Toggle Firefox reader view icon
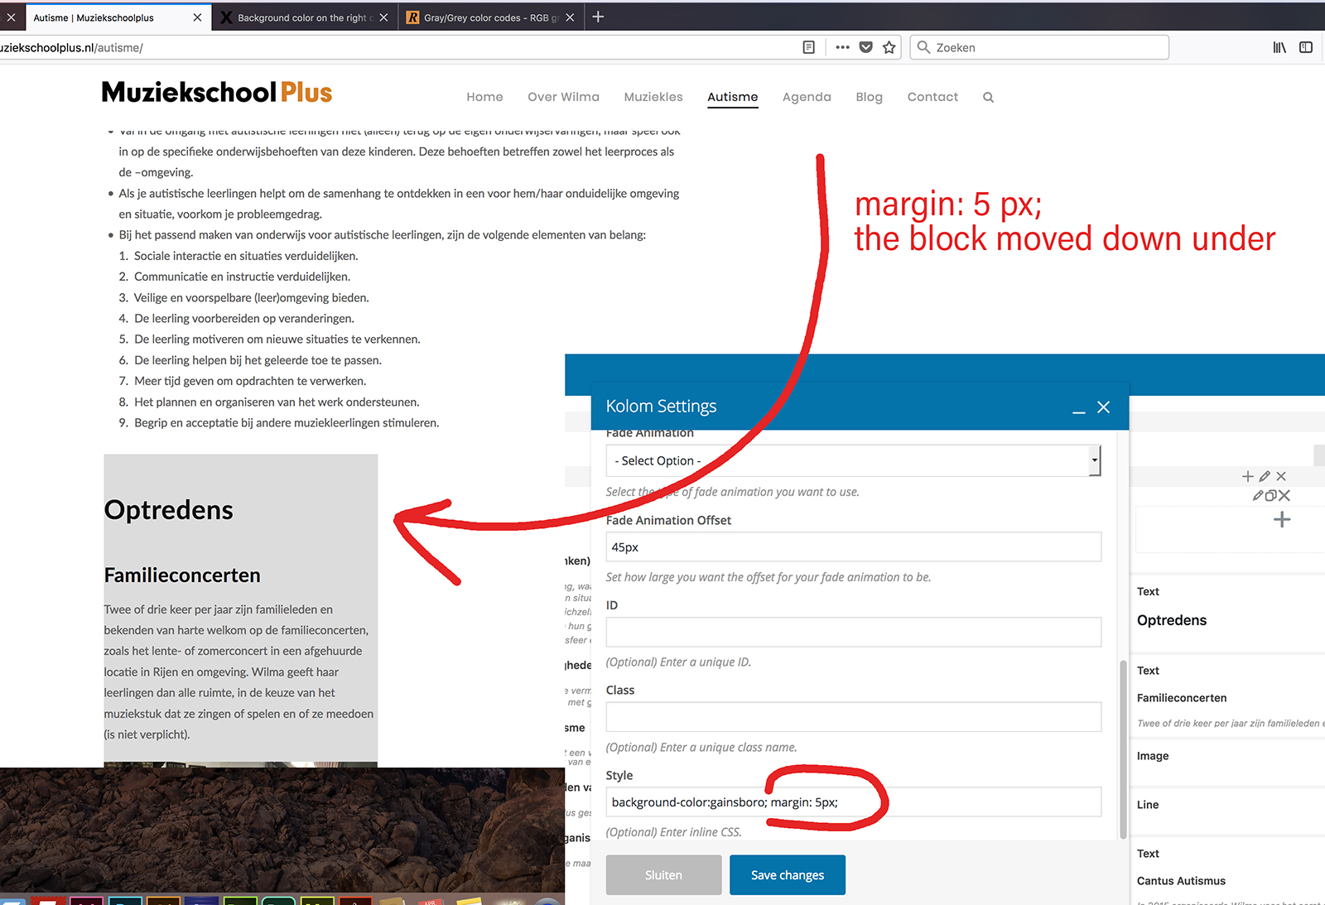This screenshot has height=905, width=1325. tap(808, 47)
